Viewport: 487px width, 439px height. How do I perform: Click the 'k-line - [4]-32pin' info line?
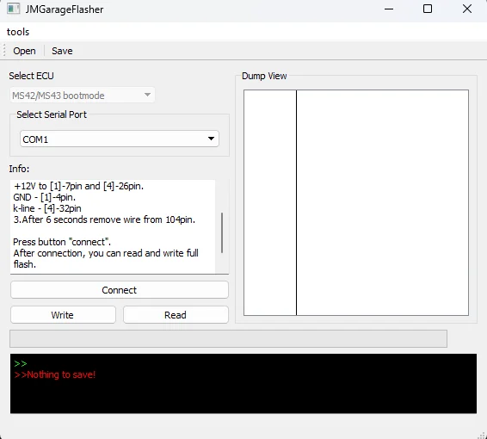click(x=47, y=208)
